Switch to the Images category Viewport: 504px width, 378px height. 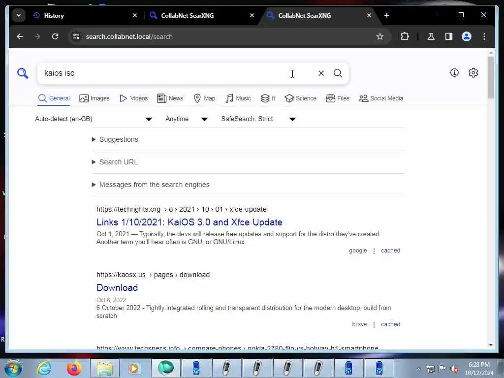[x=94, y=98]
